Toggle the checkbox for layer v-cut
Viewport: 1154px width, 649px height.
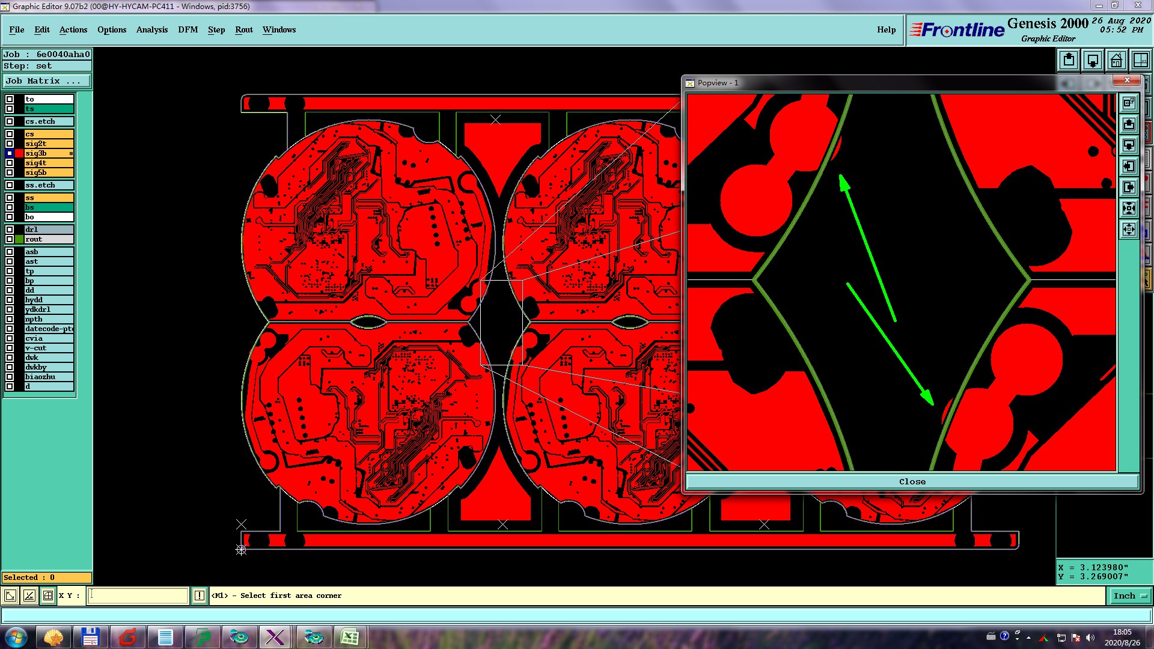tap(10, 348)
